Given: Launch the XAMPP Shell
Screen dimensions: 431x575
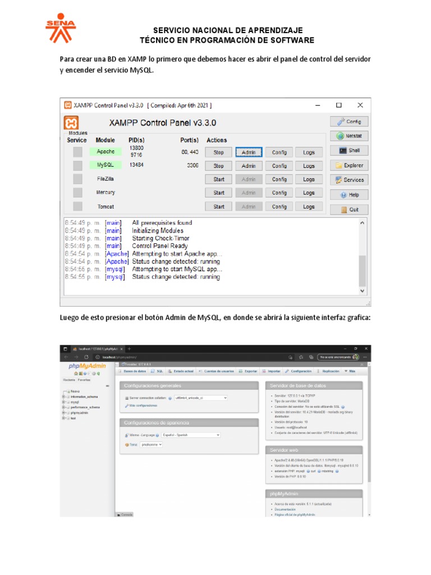Looking at the screenshot, I should 349,150.
